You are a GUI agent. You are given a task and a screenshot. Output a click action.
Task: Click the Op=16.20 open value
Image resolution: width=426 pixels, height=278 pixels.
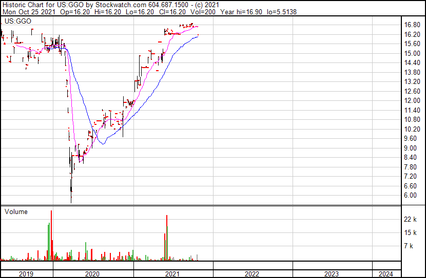75,12
